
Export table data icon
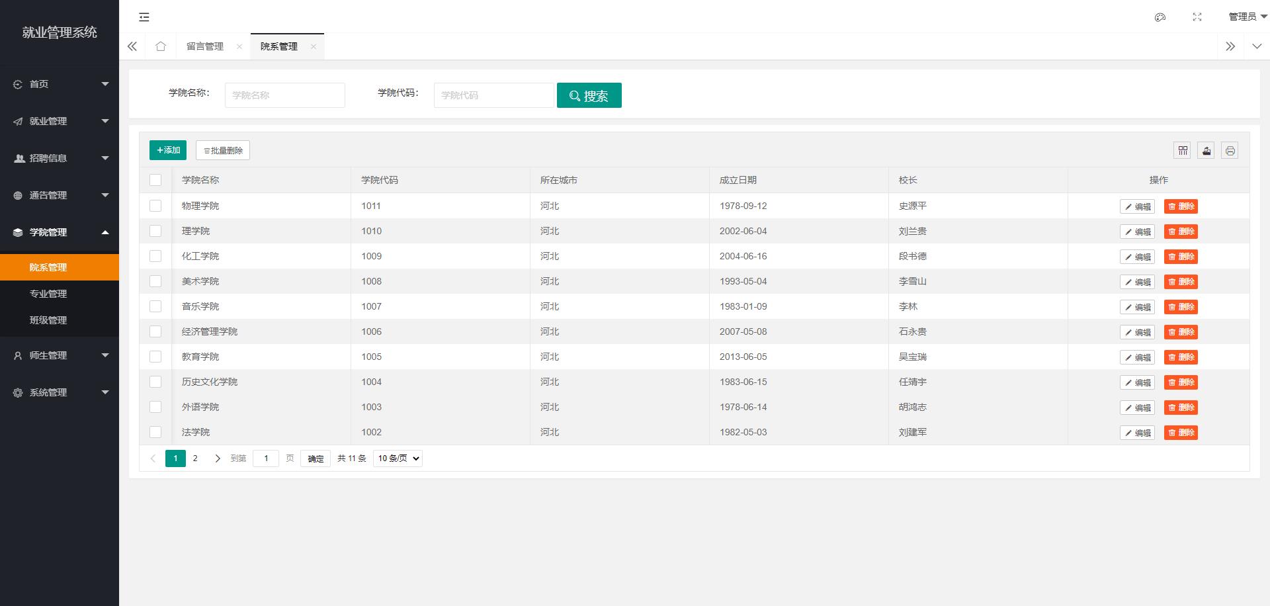point(1206,150)
